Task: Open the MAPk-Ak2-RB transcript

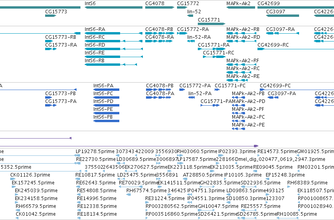Action: pos(243,29)
